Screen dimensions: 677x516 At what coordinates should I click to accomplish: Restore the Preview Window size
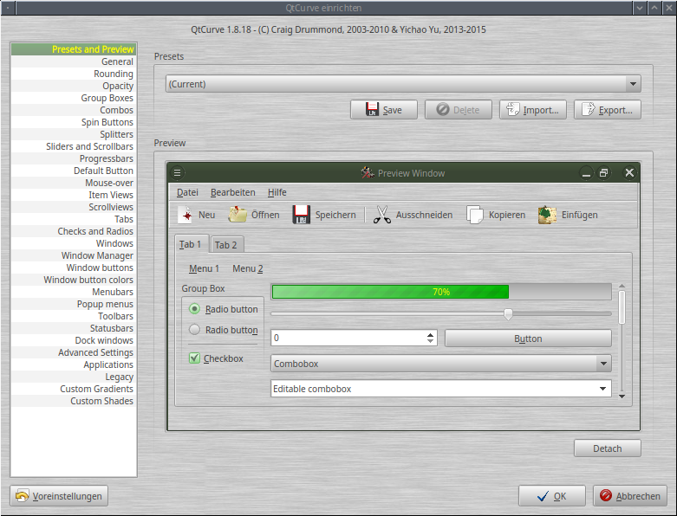(603, 173)
